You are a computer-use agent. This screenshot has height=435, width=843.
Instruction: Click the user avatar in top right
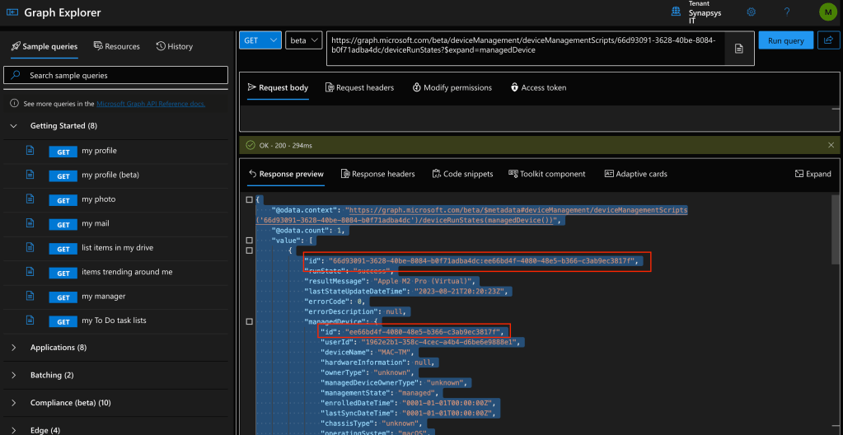[x=827, y=12]
